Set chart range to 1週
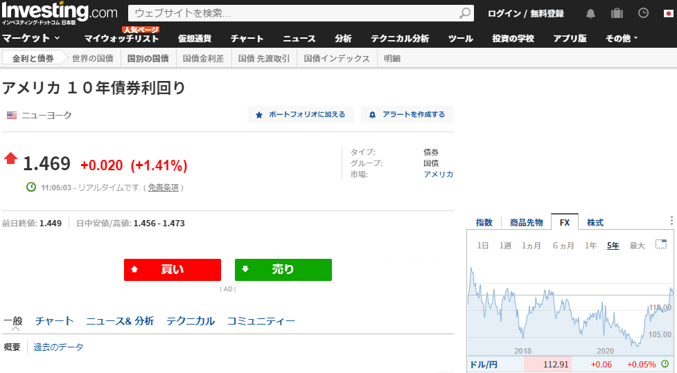Screen dimensions: 677x373 (505, 246)
